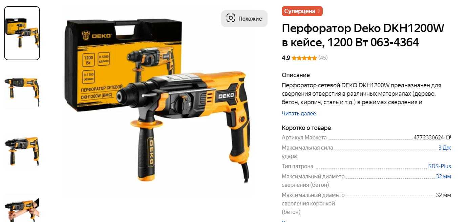
Task: Click the Тип патрона specification label
Action: [297, 166]
